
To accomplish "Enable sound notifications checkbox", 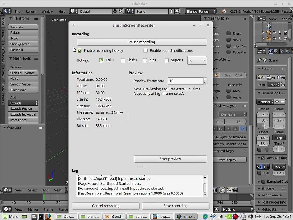I will pyautogui.click(x=146, y=51).
